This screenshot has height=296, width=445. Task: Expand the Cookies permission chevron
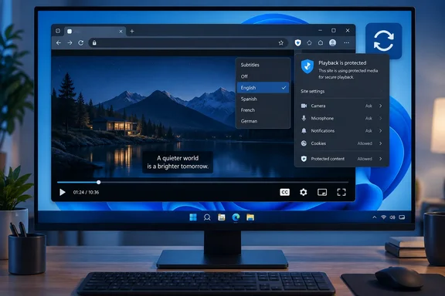[381, 143]
